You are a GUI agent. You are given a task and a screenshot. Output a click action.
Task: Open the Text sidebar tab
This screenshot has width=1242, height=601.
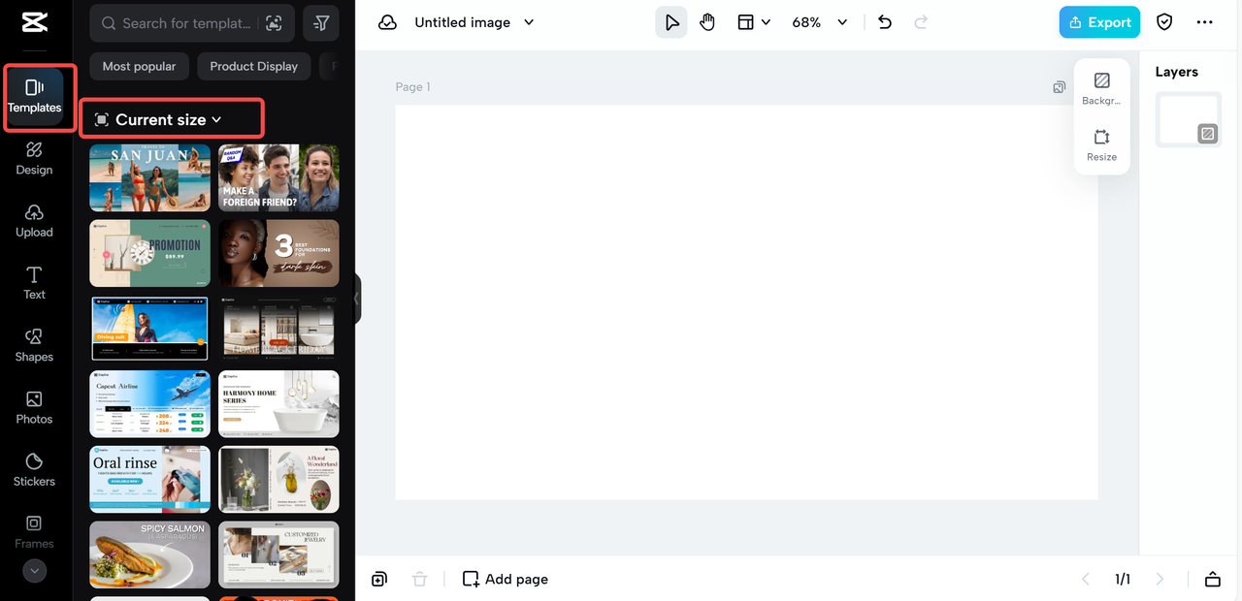pyautogui.click(x=34, y=283)
